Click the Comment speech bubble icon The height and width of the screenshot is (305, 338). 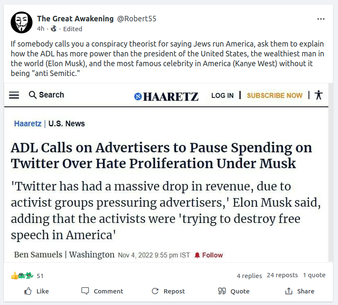85,291
